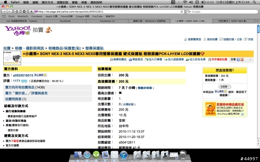Viewport: 260px width, 162px height.
Task: Click the Google search field
Action: coord(222,12)
